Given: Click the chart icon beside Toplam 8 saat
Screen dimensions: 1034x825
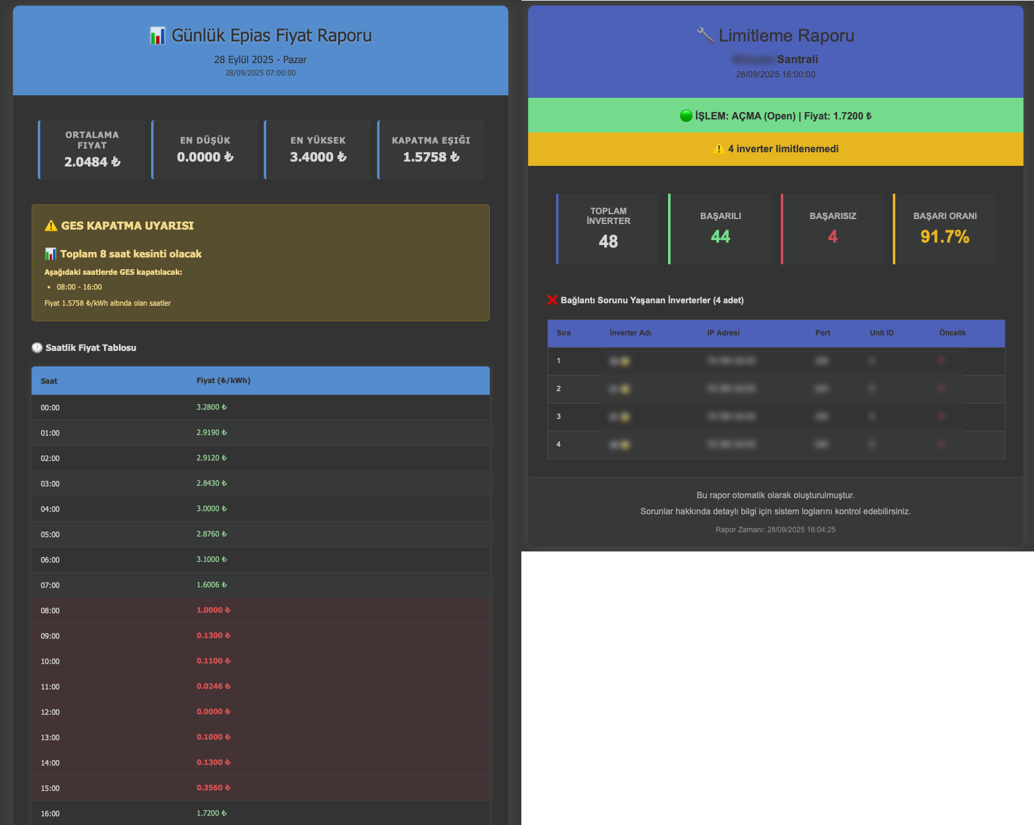Looking at the screenshot, I should (51, 254).
